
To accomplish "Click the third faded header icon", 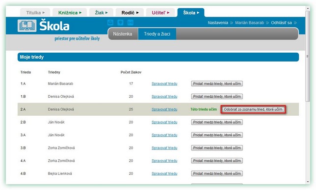I will pyautogui.click(x=131, y=22).
